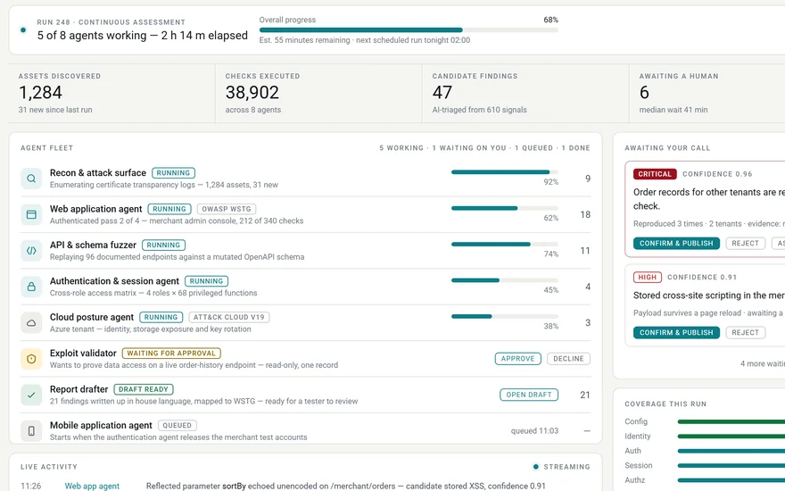Click the Cloud posture agent cloud icon
Image resolution: width=785 pixels, height=491 pixels.
pos(31,322)
